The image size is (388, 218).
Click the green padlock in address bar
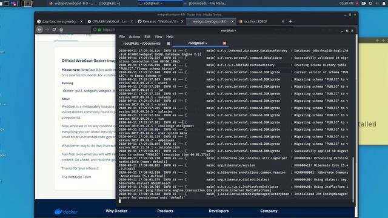point(99,30)
